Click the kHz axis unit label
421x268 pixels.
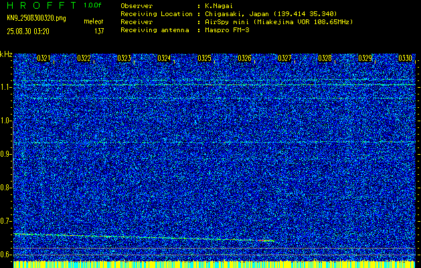coord(6,54)
